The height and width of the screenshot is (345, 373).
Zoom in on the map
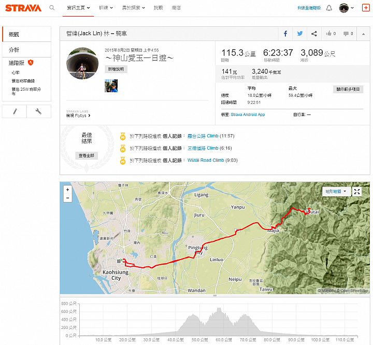click(x=68, y=190)
